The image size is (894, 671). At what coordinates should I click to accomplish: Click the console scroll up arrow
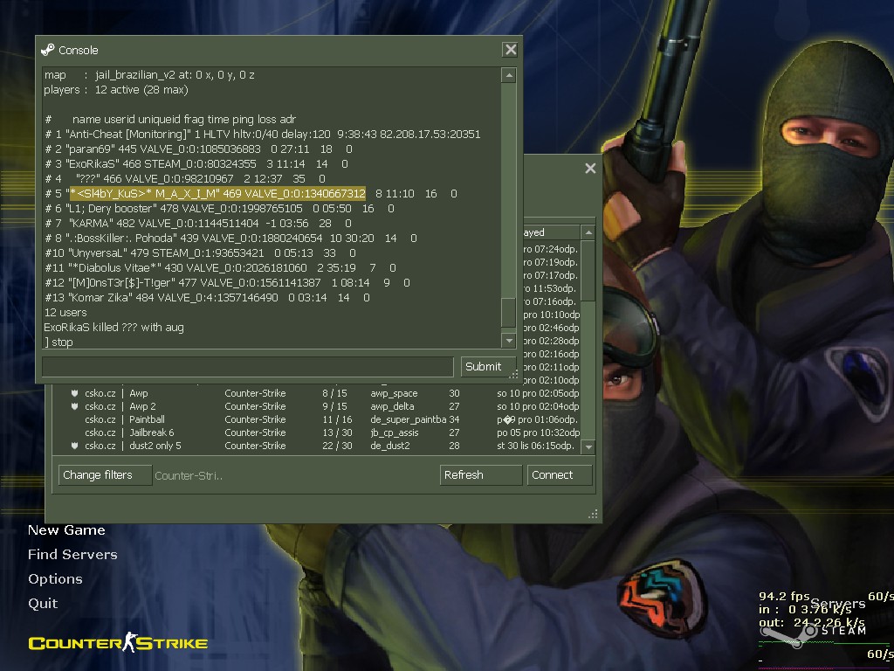pyautogui.click(x=509, y=75)
